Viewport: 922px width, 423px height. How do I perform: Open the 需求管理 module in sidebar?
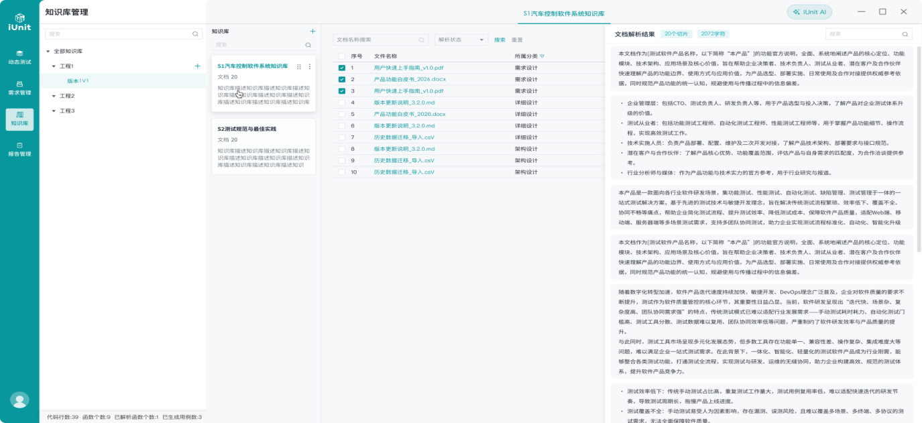[x=19, y=88]
